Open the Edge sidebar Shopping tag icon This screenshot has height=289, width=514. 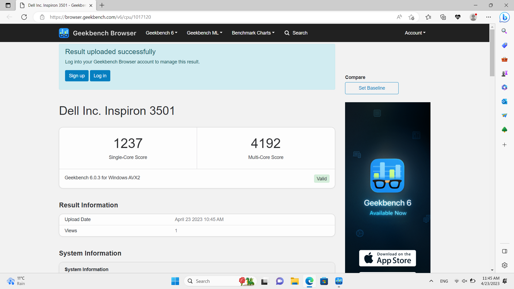(x=504, y=45)
